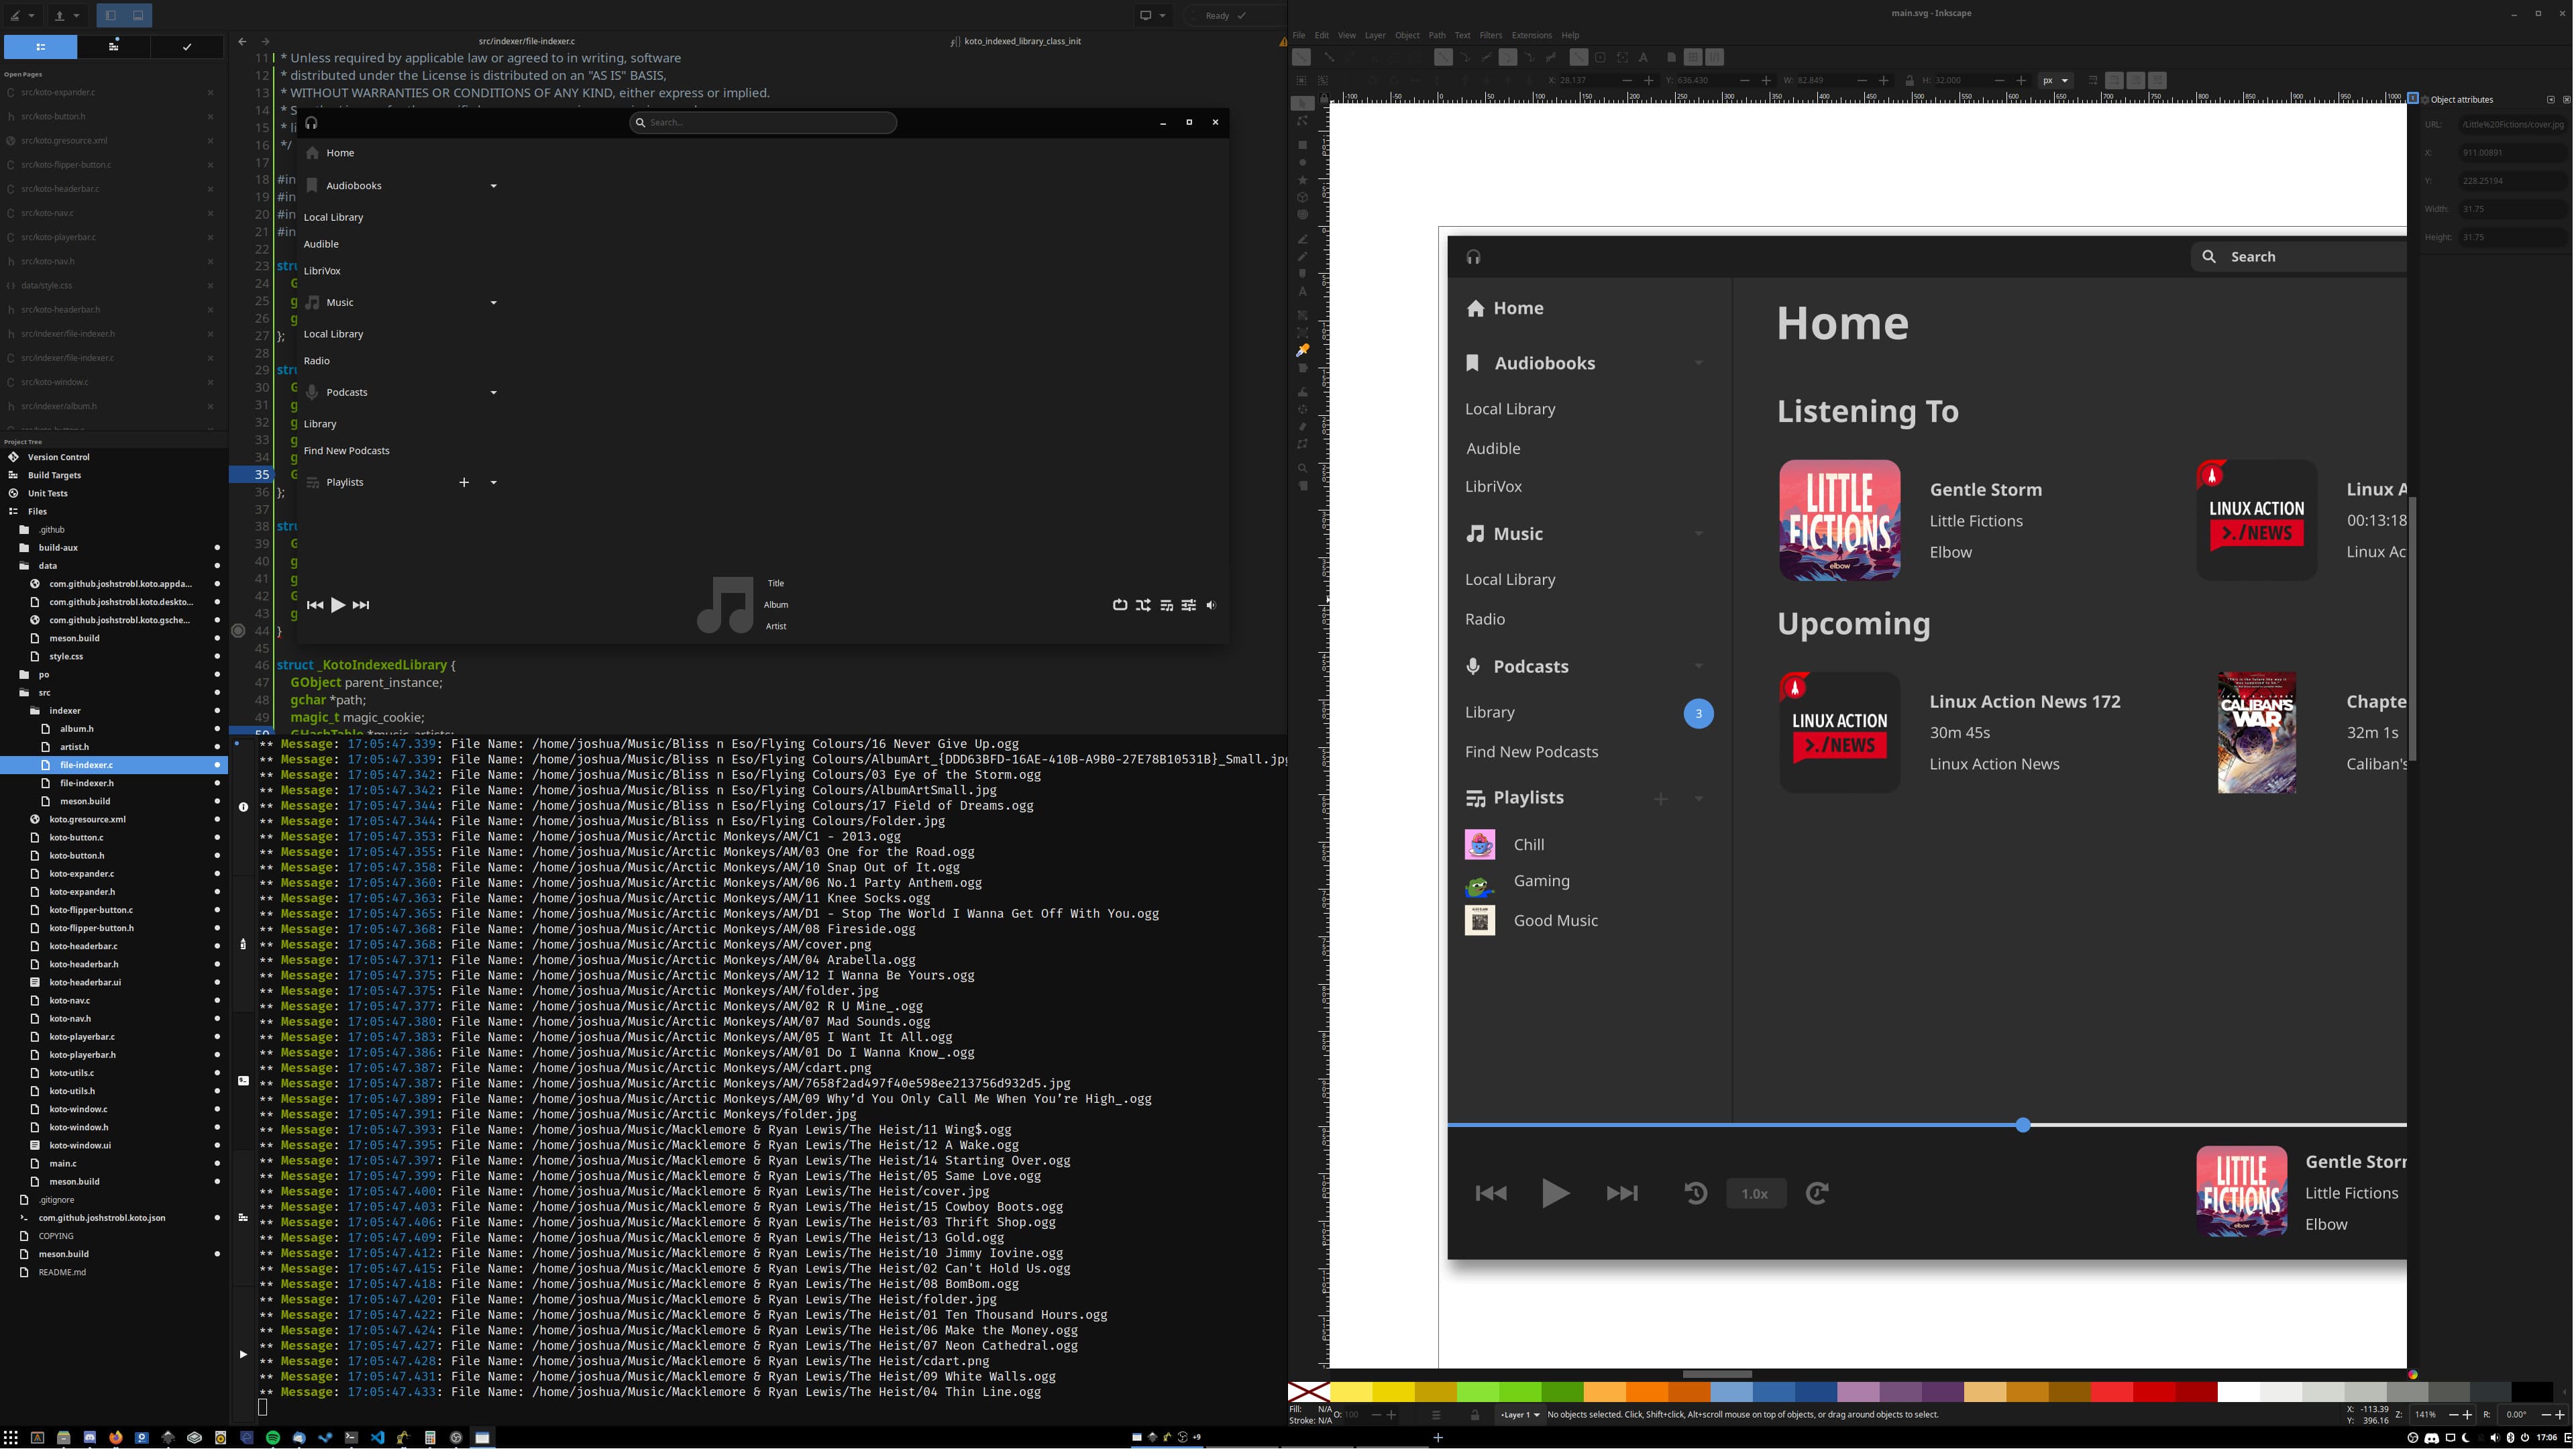Image resolution: width=2576 pixels, height=1449 pixels.
Task: Toggle the layer lock in status bar
Action: point(1474,1415)
